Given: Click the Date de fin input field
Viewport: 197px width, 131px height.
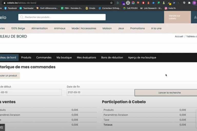Looking at the screenshot, I should click(x=100, y=92).
